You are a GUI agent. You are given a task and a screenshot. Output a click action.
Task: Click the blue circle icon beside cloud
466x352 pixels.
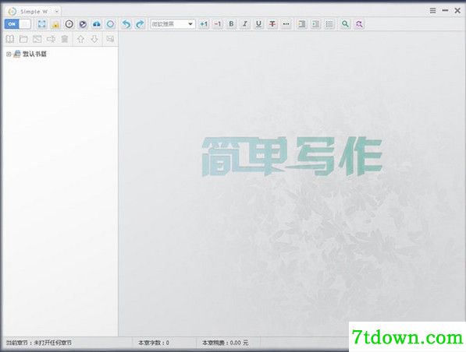(110, 24)
